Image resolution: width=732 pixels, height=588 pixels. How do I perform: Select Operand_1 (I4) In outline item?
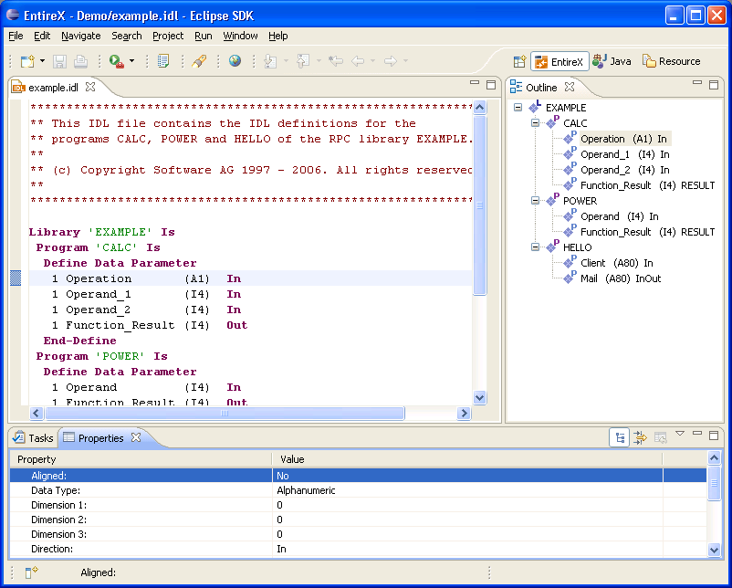[624, 154]
